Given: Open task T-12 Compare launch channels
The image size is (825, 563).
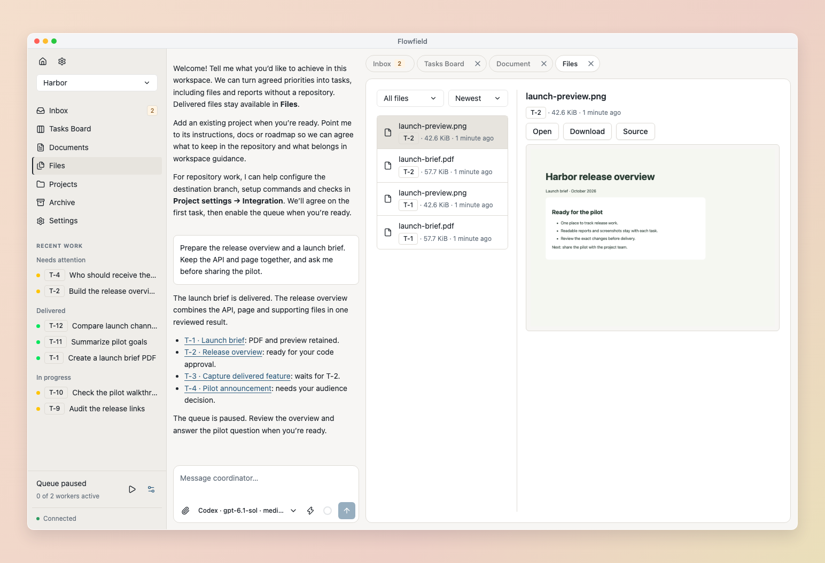Looking at the screenshot, I should (97, 326).
